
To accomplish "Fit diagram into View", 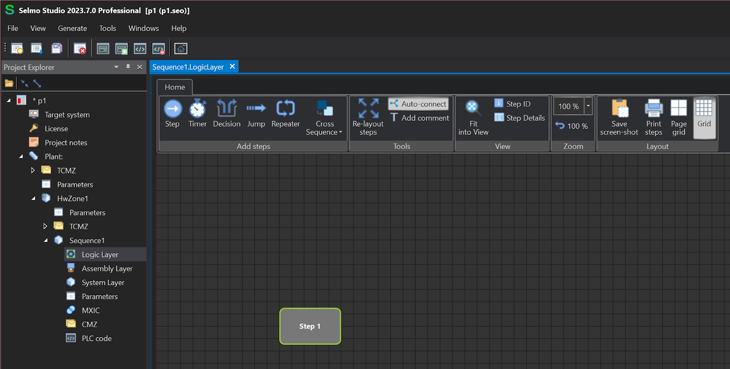I will (x=473, y=118).
